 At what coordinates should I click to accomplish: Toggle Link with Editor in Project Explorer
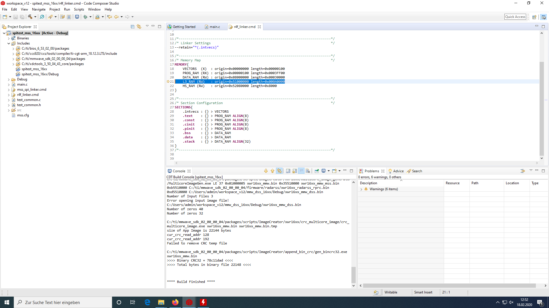[x=139, y=27]
